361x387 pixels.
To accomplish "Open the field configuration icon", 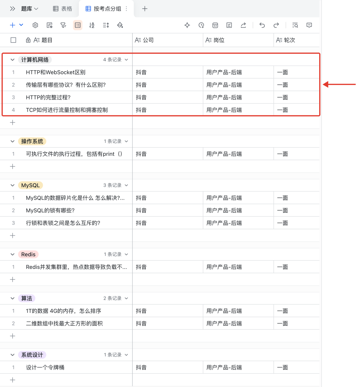I will (x=49, y=25).
